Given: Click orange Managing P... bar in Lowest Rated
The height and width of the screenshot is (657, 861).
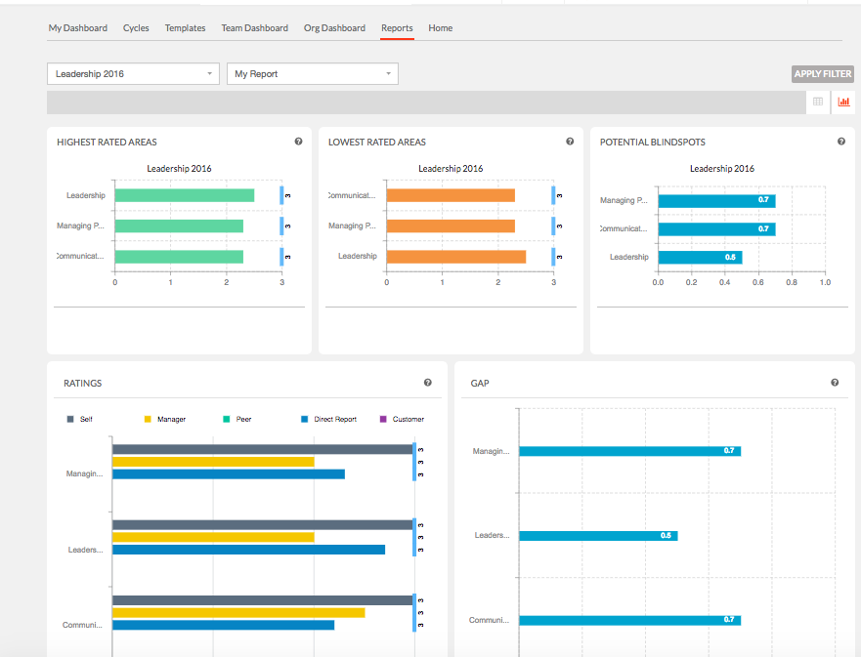Looking at the screenshot, I should tap(451, 226).
